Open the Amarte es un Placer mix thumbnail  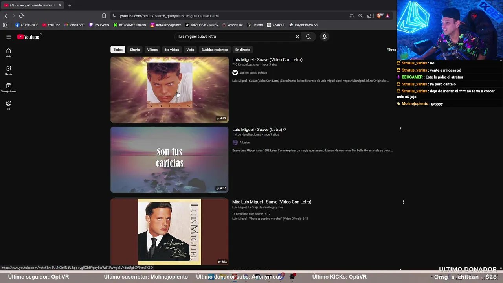point(169,232)
